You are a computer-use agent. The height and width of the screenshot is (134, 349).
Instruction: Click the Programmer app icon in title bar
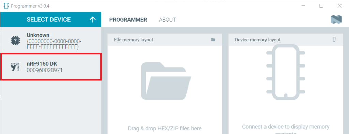pyautogui.click(x=6, y=6)
